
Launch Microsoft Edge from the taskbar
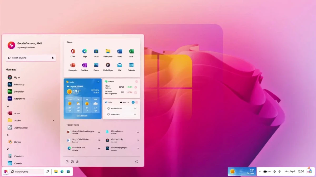(x=62, y=171)
